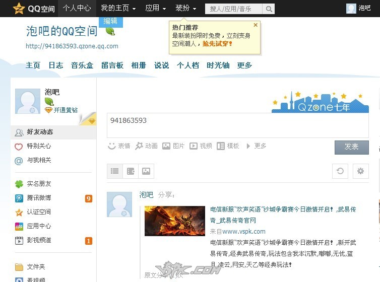Open the 影视频道 notification badge 1
Viewport: 380px width, 282px height.
pos(89,241)
